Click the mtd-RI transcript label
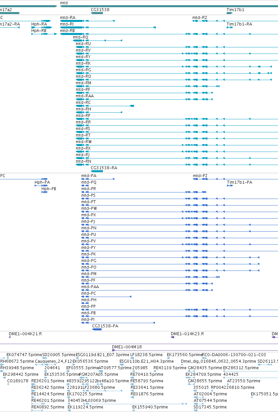The width and height of the screenshot is (278, 412). 67,24
